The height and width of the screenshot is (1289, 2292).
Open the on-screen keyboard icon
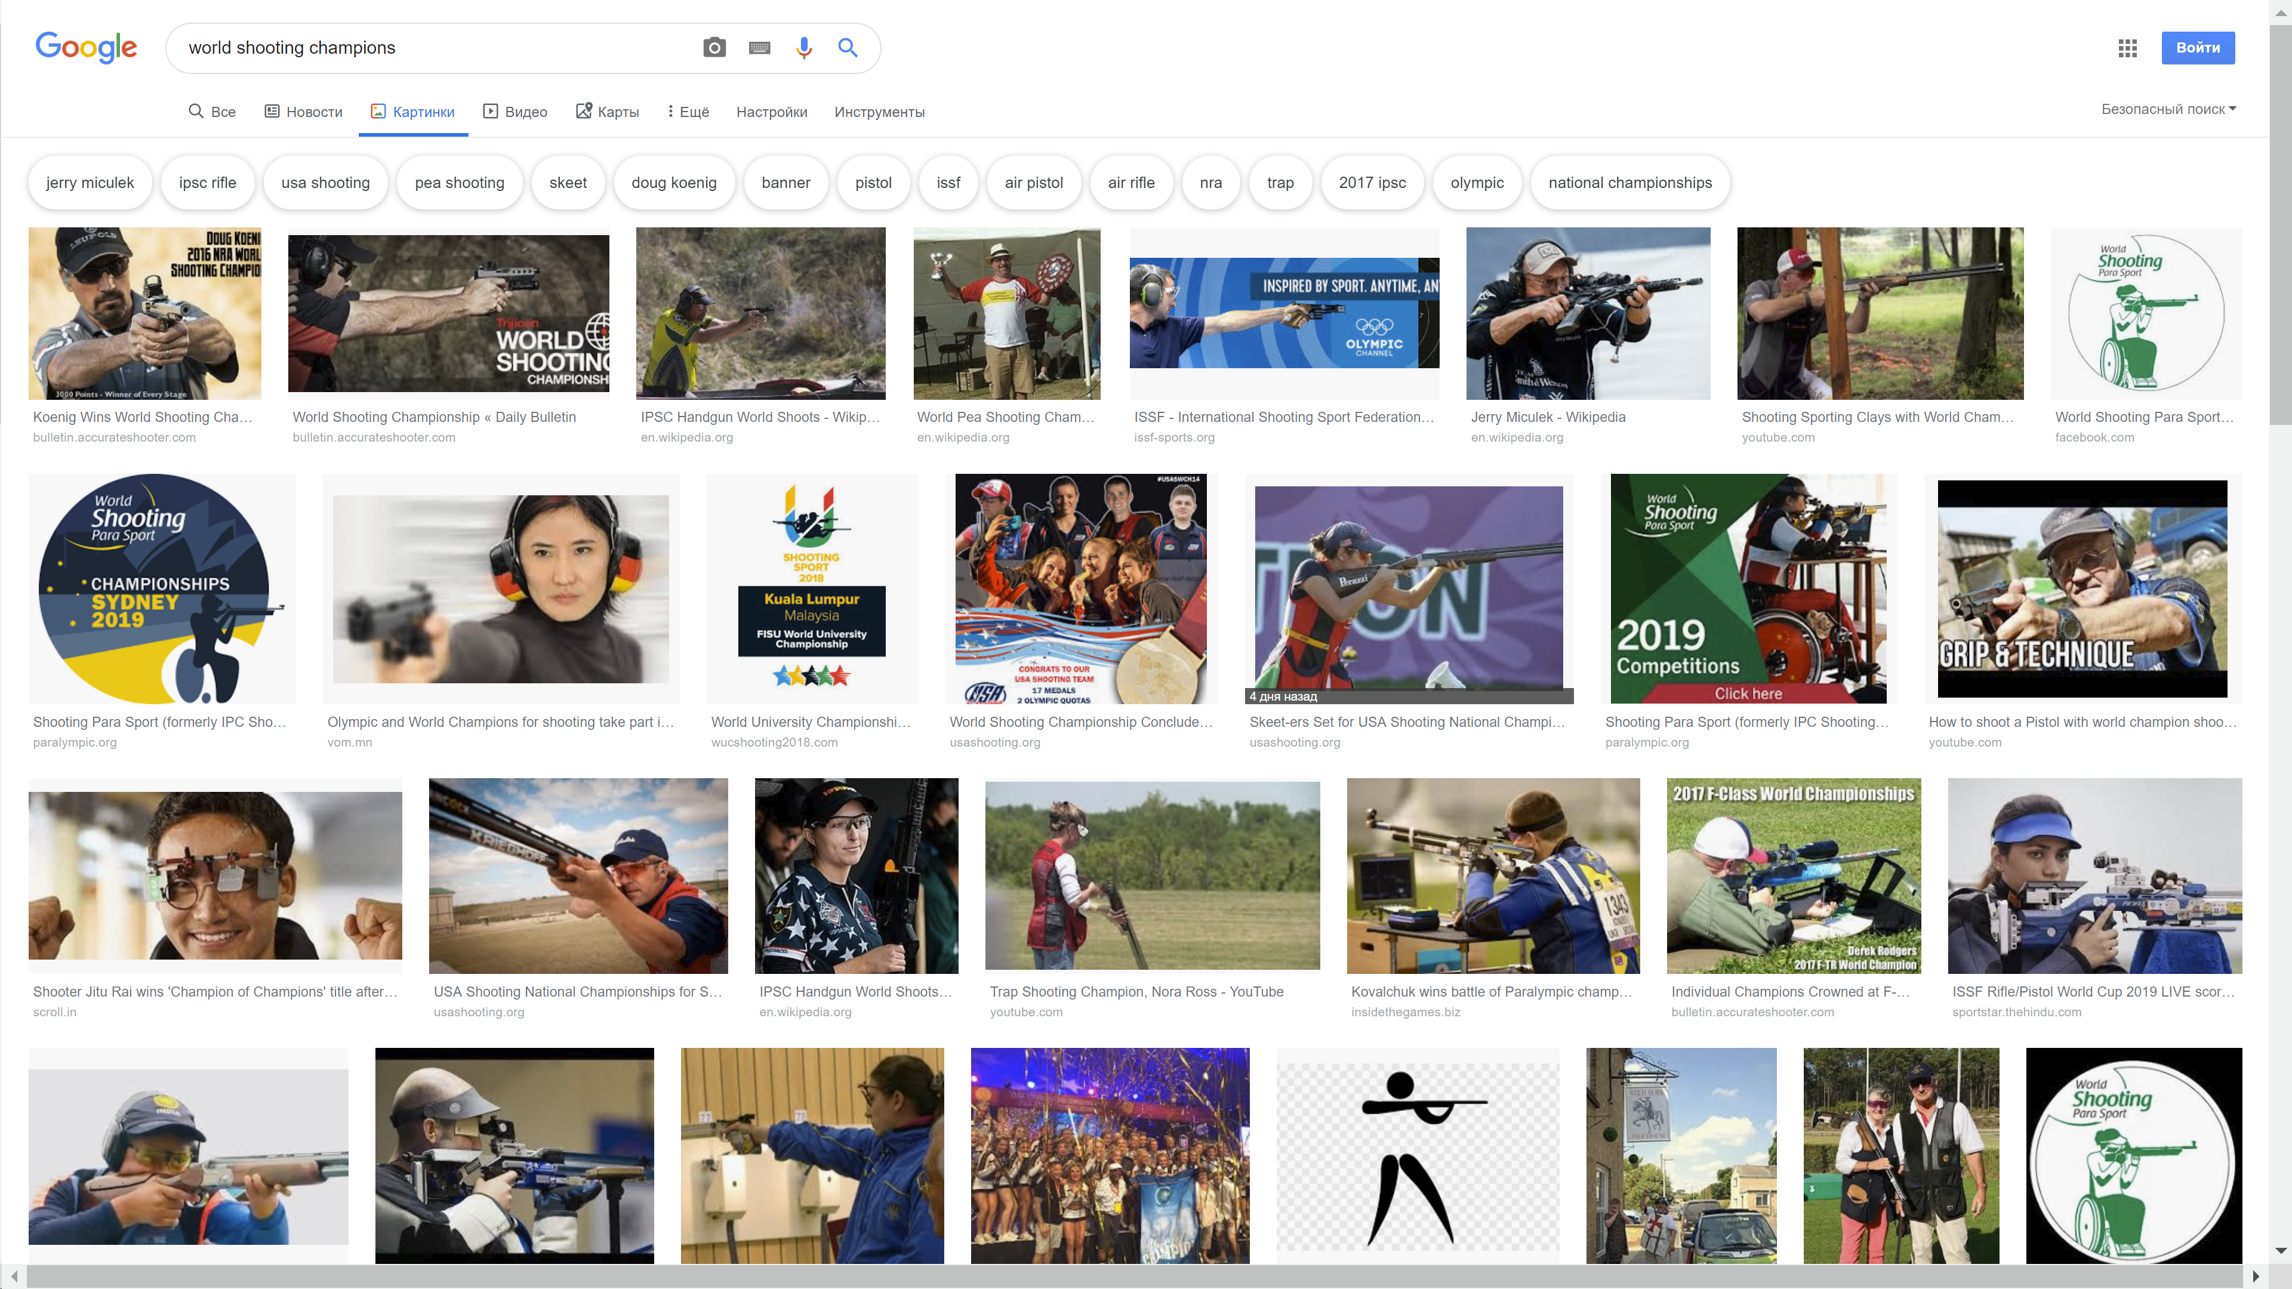[x=759, y=48]
